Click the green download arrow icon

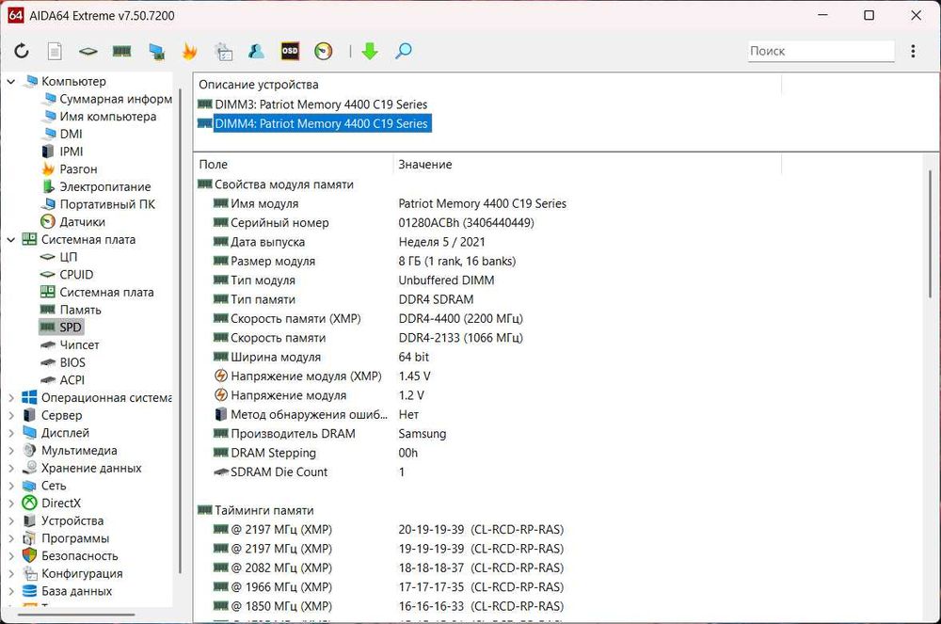point(370,51)
